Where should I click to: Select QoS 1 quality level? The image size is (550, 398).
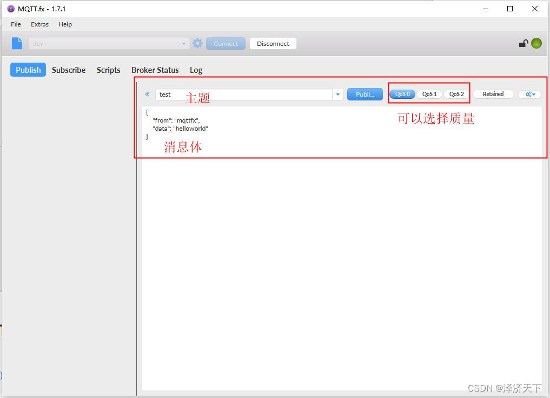pos(429,95)
